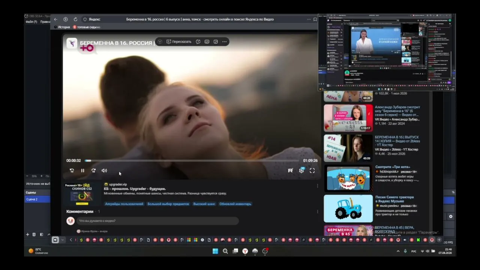Open Task View on the taskbar
The image size is (480, 270).
pos(235,251)
